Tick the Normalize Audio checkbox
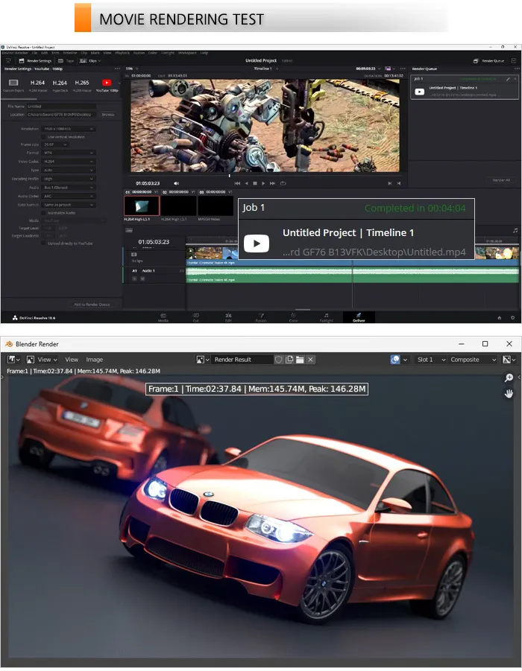Screen dimensions: 522x671 tap(43, 213)
